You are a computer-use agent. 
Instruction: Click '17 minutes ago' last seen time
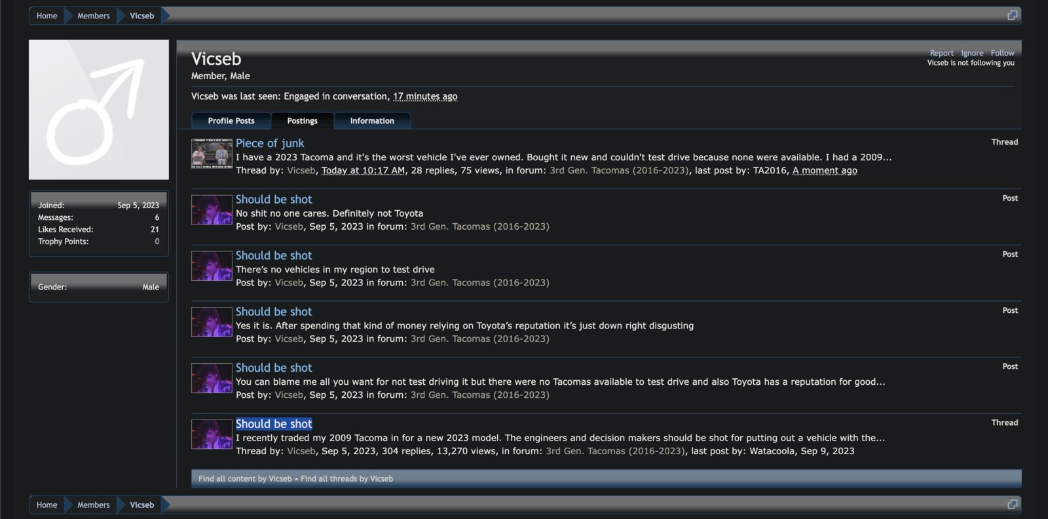(425, 96)
